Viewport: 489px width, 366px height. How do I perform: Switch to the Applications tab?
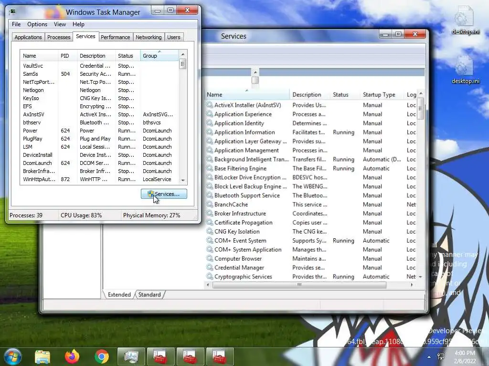tap(28, 37)
